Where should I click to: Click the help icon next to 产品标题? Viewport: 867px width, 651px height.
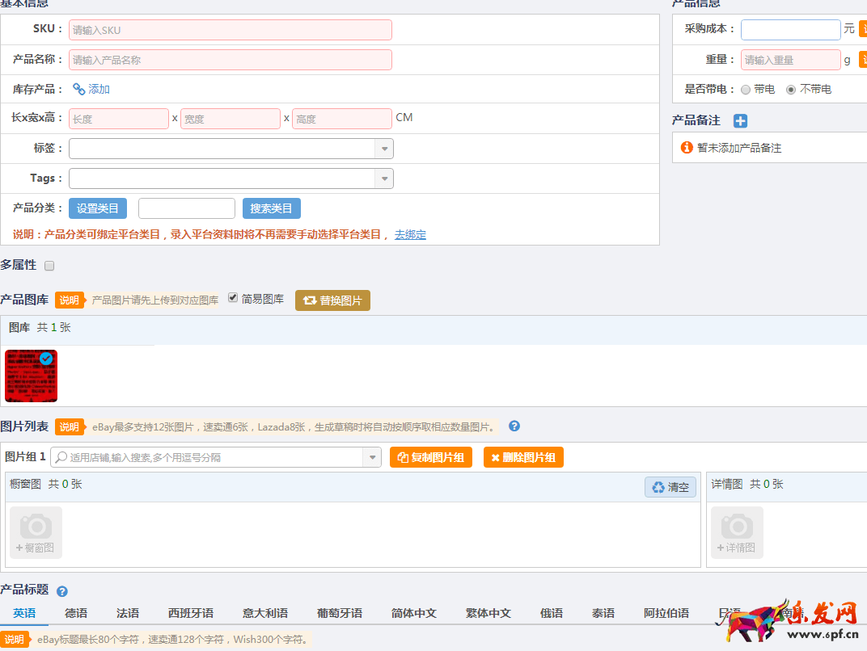(x=62, y=591)
